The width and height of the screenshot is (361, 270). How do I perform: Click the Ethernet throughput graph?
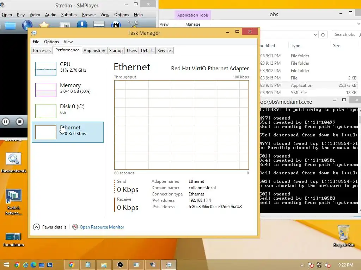tap(182, 125)
